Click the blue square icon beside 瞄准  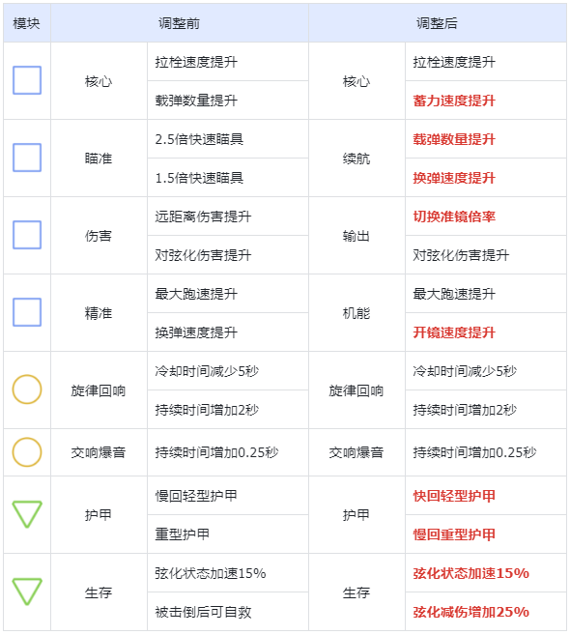(27, 158)
